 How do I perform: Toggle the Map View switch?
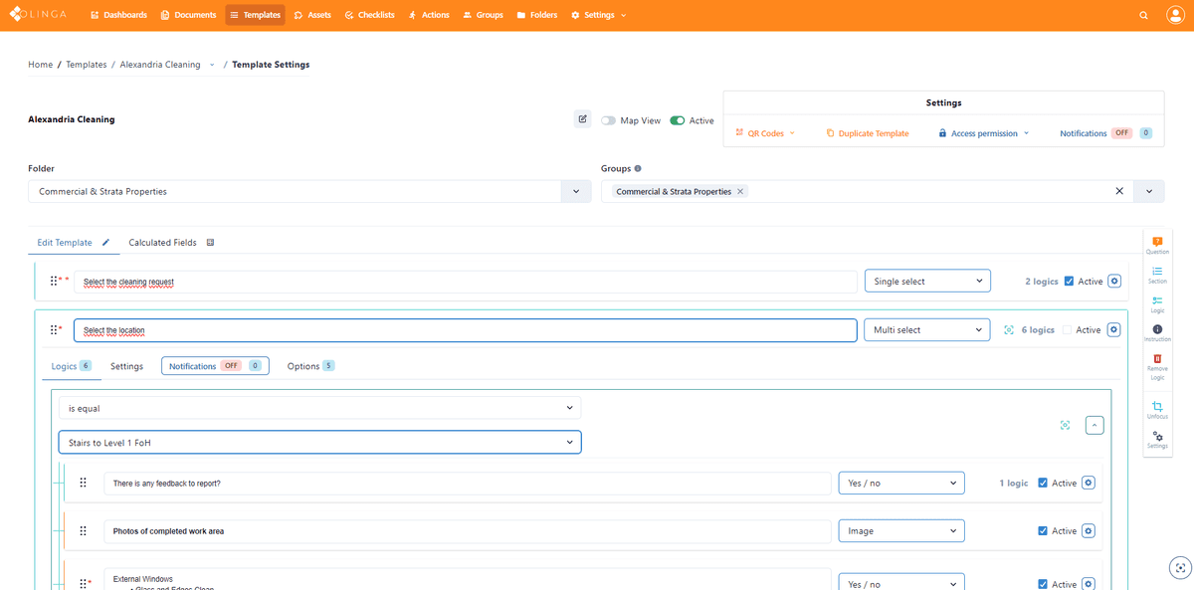coord(608,120)
